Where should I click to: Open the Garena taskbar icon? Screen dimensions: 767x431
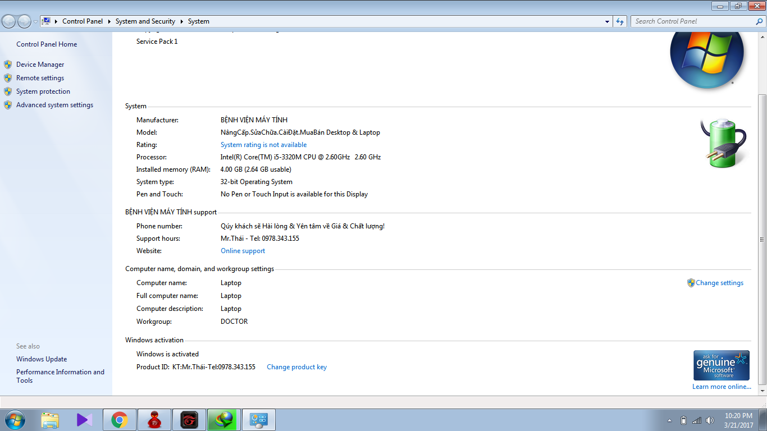point(189,420)
